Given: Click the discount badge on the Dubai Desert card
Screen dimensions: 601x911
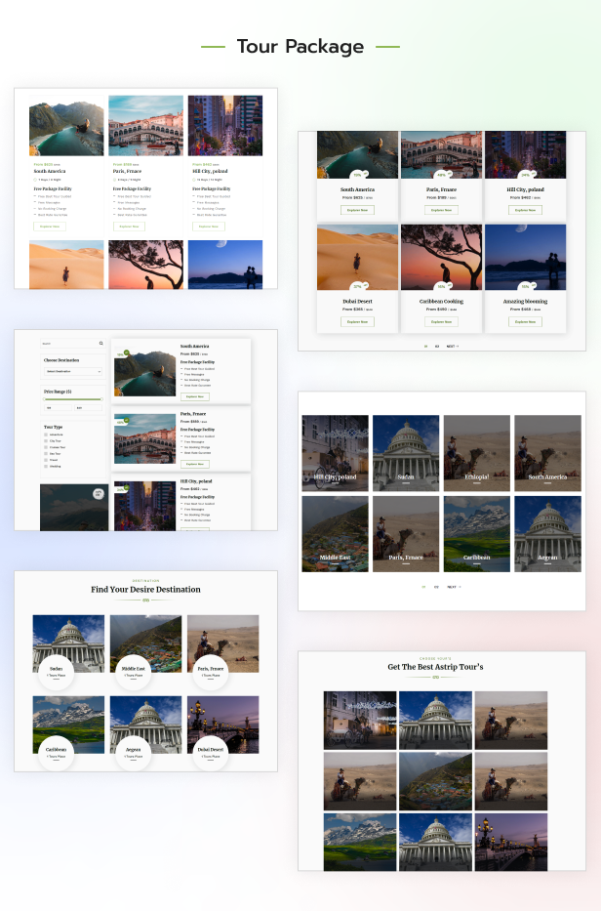Looking at the screenshot, I should [x=358, y=286].
